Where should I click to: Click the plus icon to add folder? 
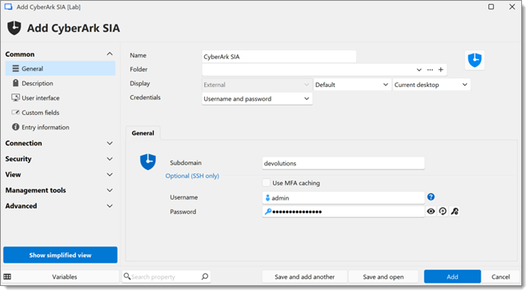point(441,70)
